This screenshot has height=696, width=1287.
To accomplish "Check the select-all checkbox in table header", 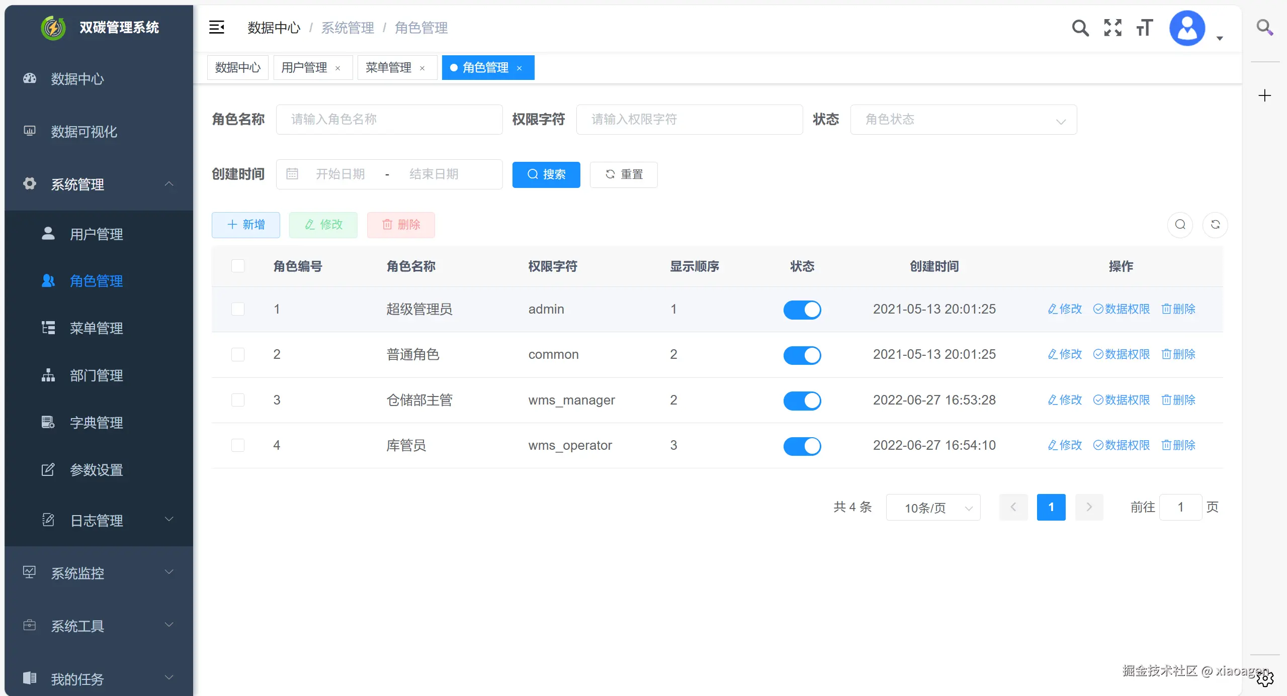I will tap(238, 266).
